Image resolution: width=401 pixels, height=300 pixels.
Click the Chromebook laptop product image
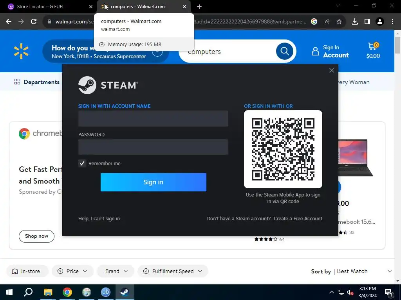click(355, 157)
